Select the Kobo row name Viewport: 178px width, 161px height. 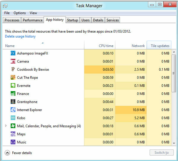coord(21,118)
